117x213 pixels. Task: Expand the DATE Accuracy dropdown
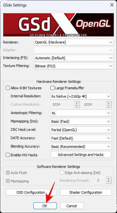(81, 138)
